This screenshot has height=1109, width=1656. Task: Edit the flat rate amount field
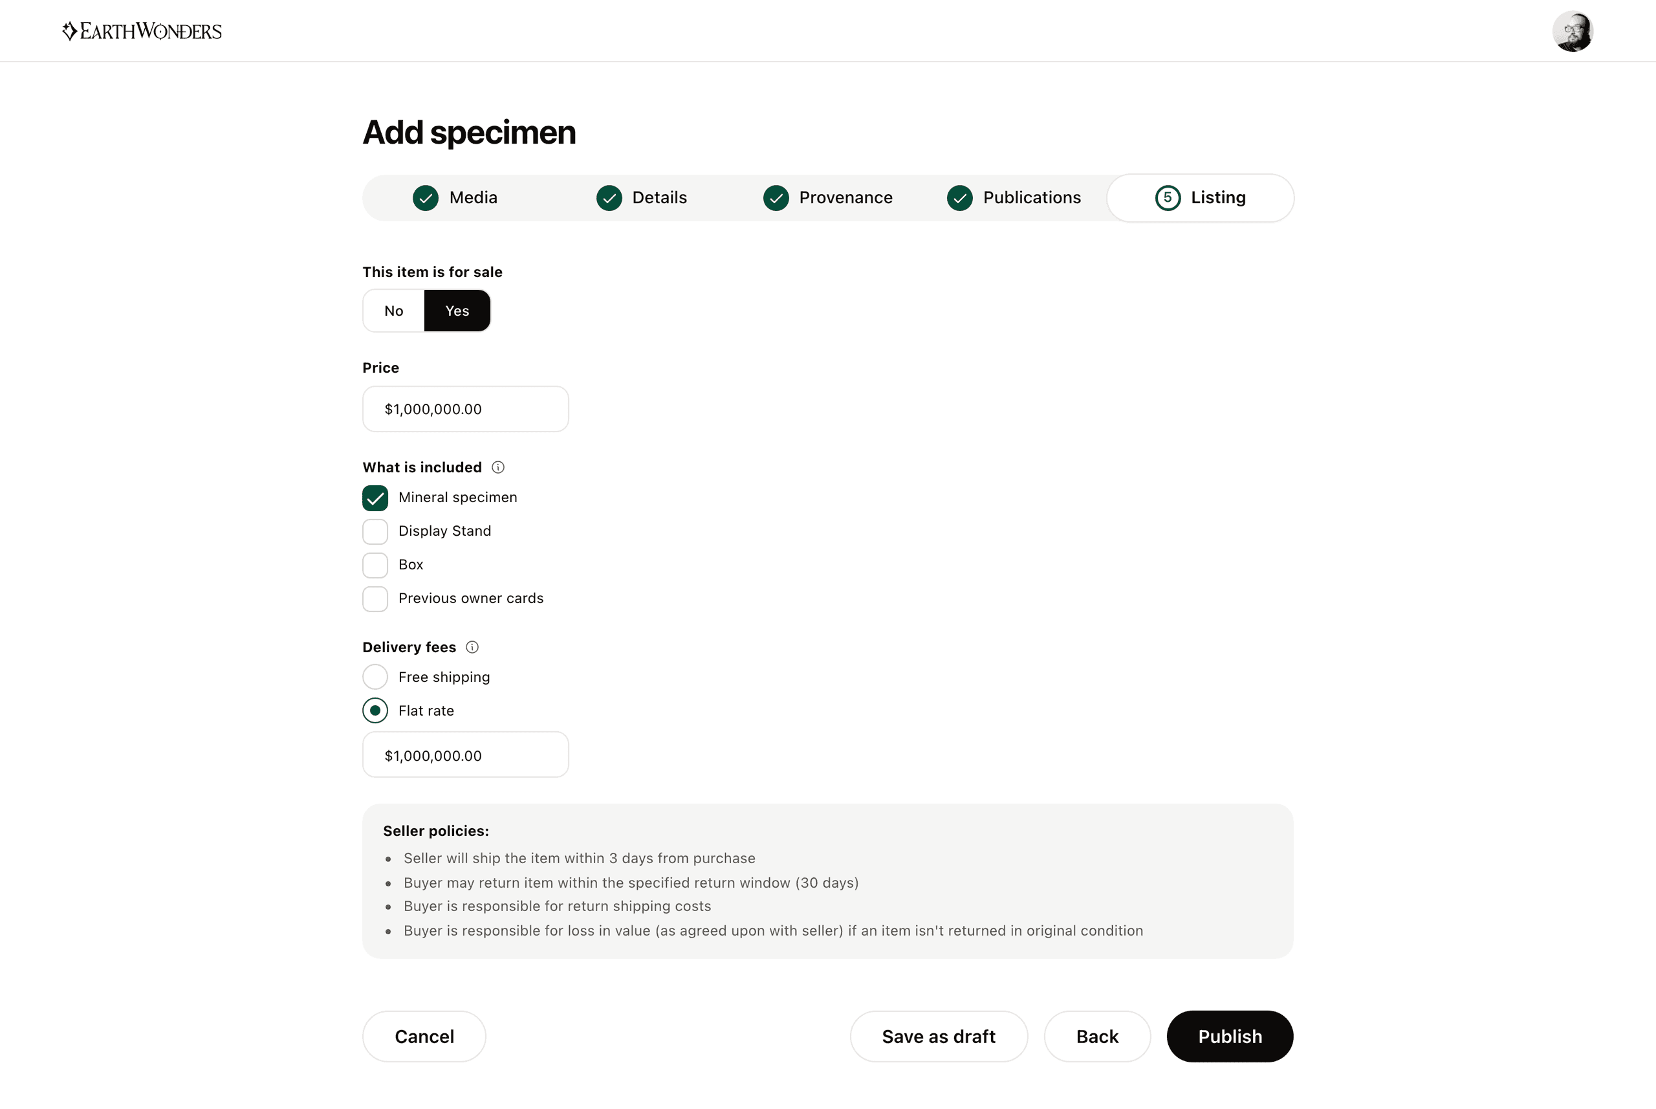[x=465, y=754]
